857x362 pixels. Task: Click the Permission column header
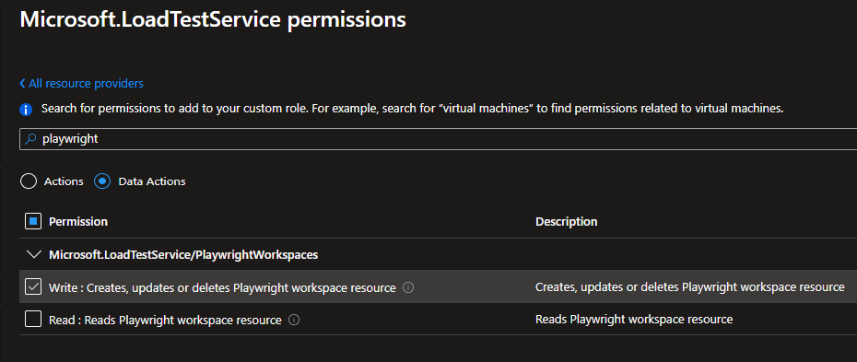click(78, 222)
